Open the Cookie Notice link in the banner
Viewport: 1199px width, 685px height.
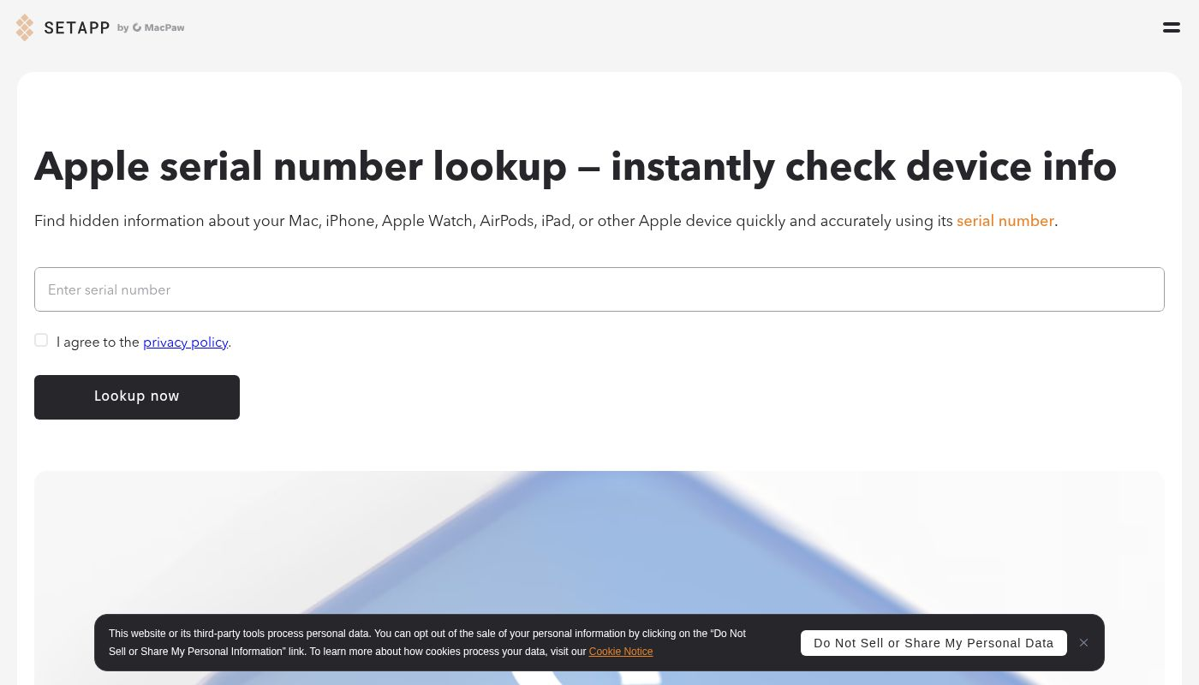620,652
